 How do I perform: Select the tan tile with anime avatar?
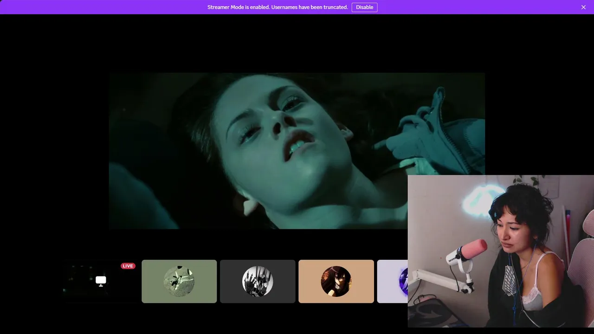(336, 281)
